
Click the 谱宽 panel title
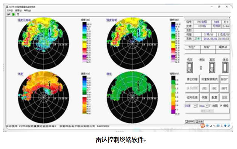(109, 74)
